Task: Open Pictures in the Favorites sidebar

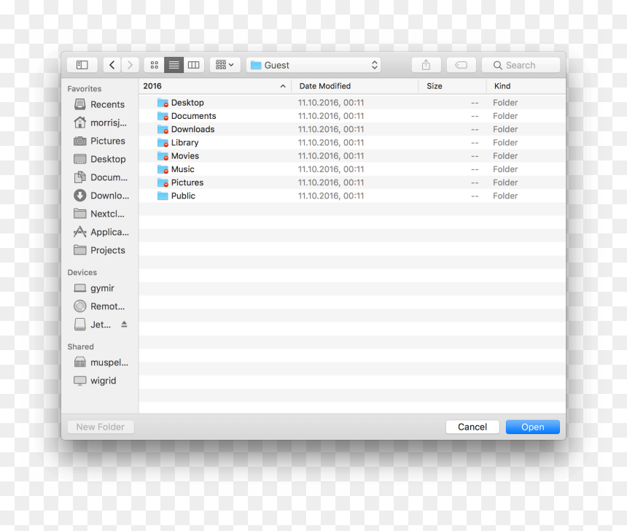Action: click(100, 141)
